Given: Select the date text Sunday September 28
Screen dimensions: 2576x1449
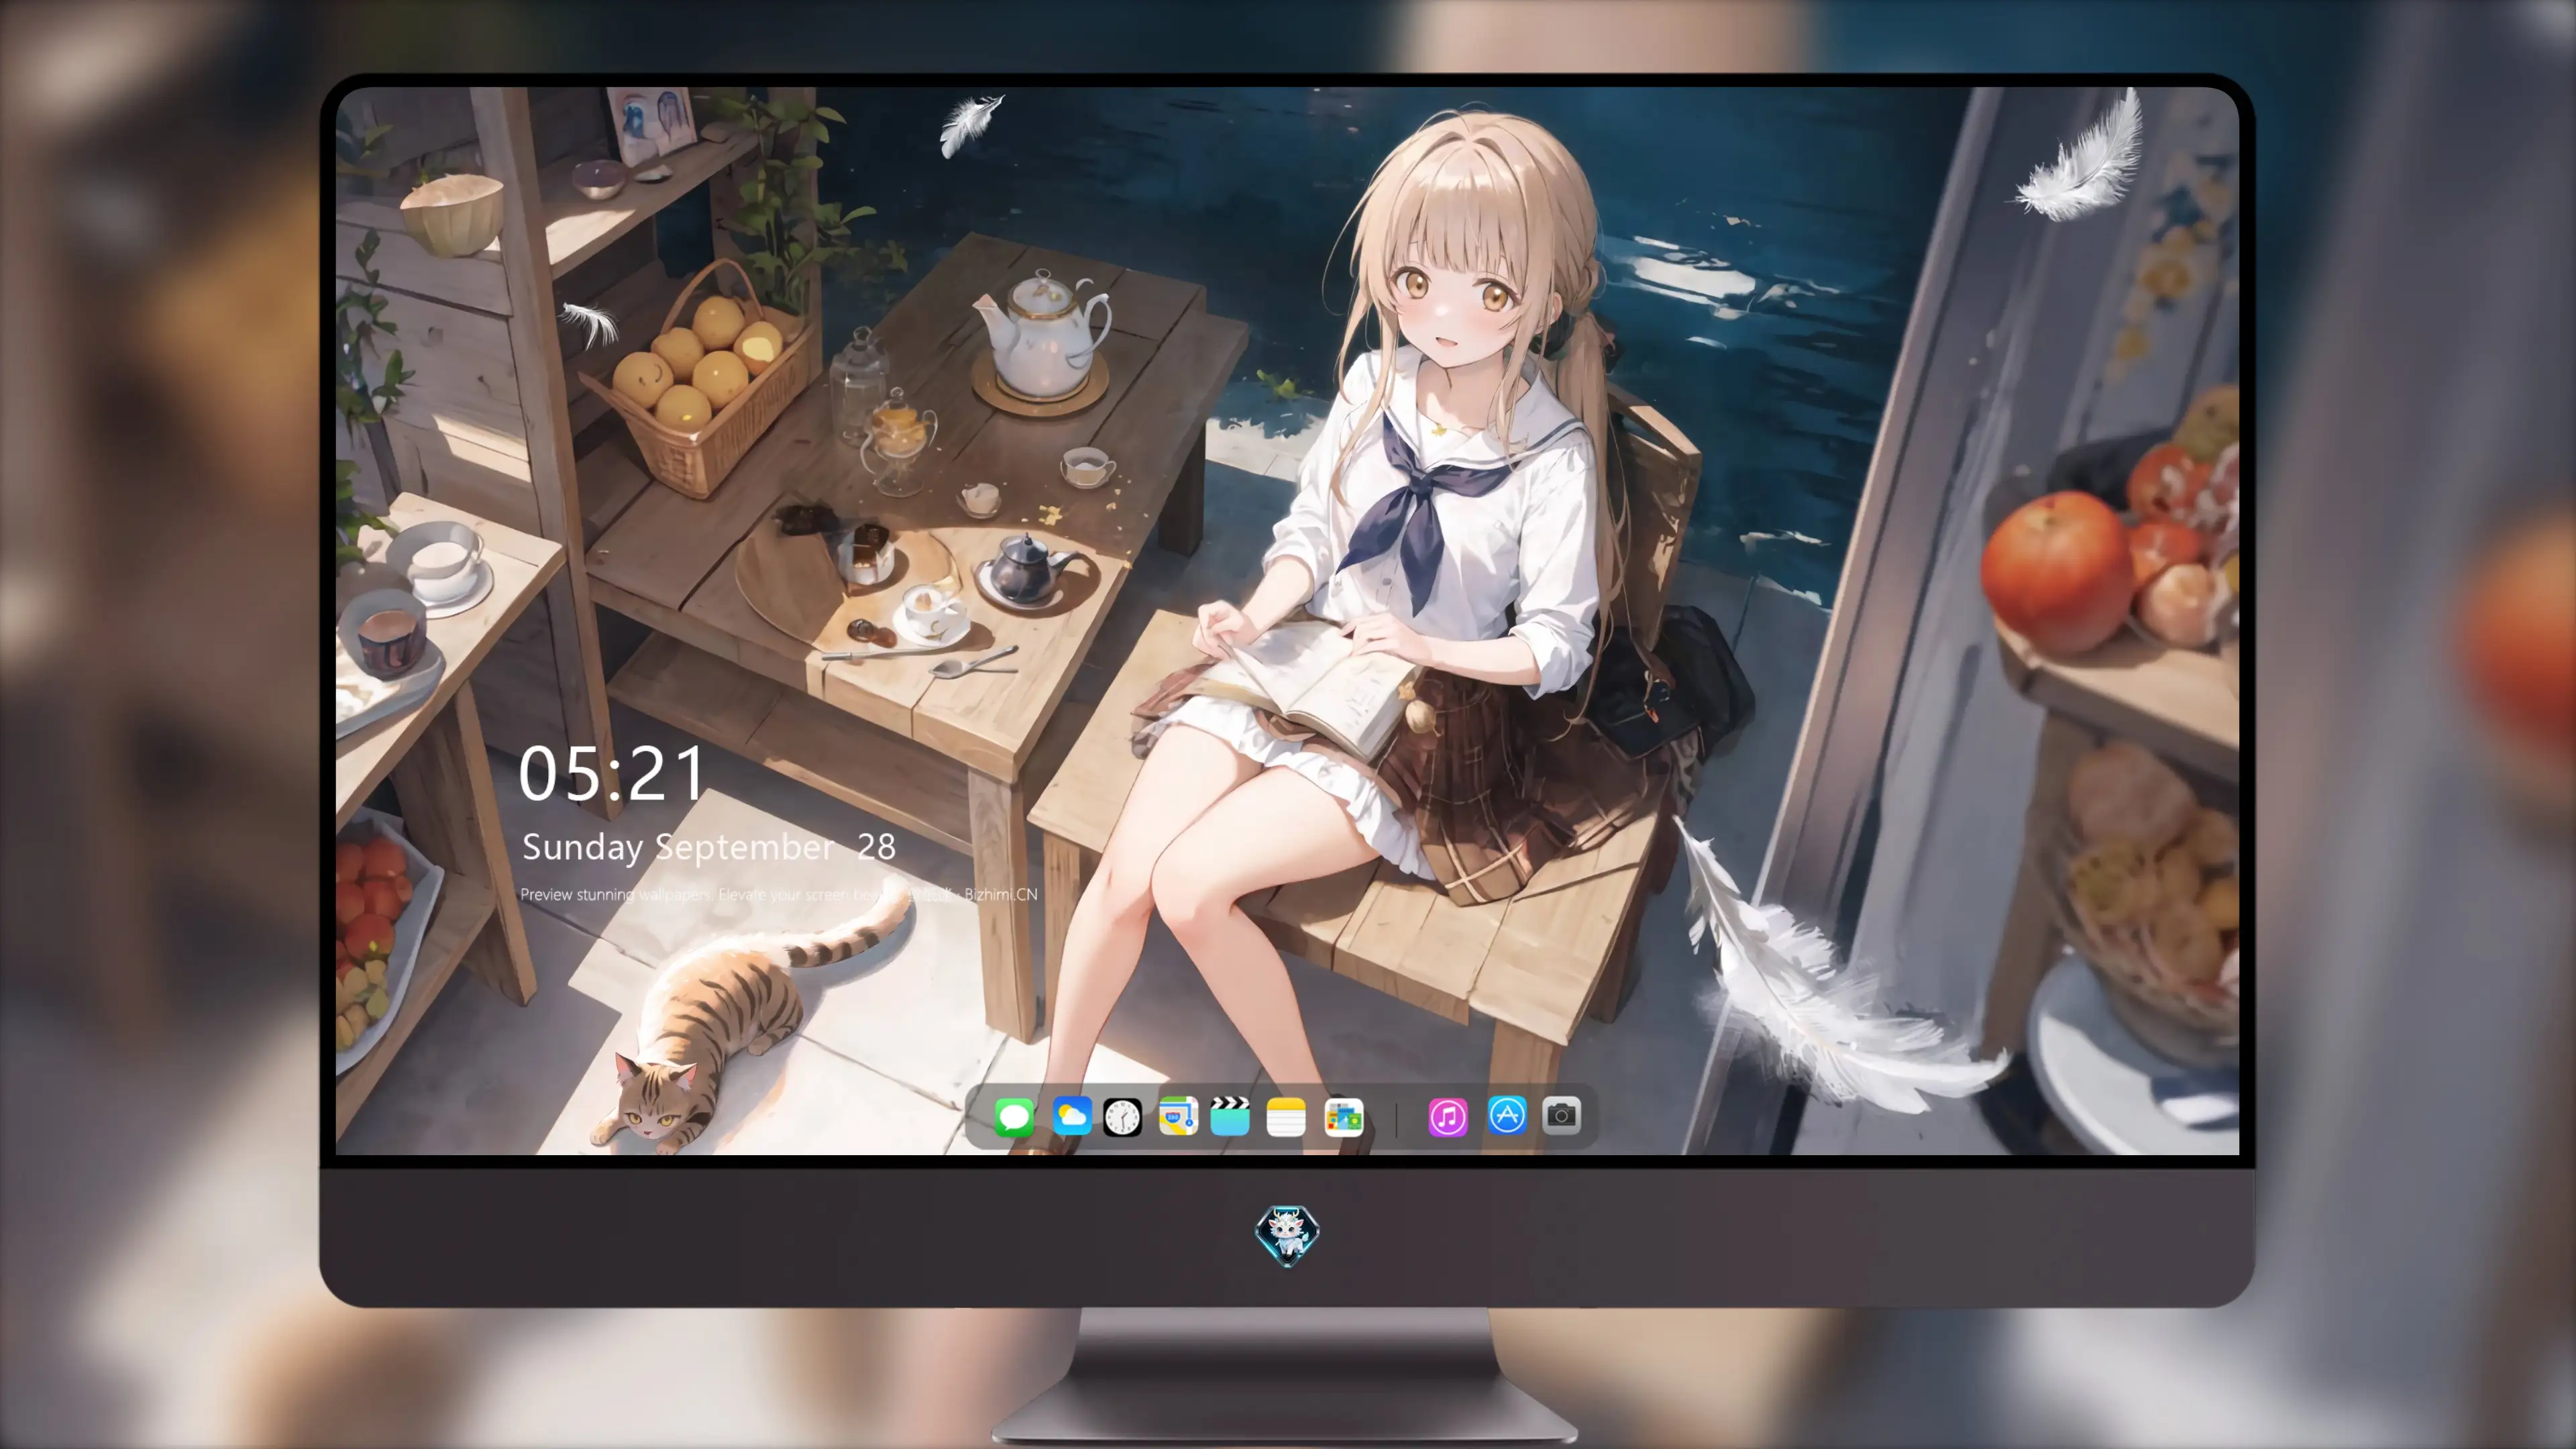Looking at the screenshot, I should point(709,848).
